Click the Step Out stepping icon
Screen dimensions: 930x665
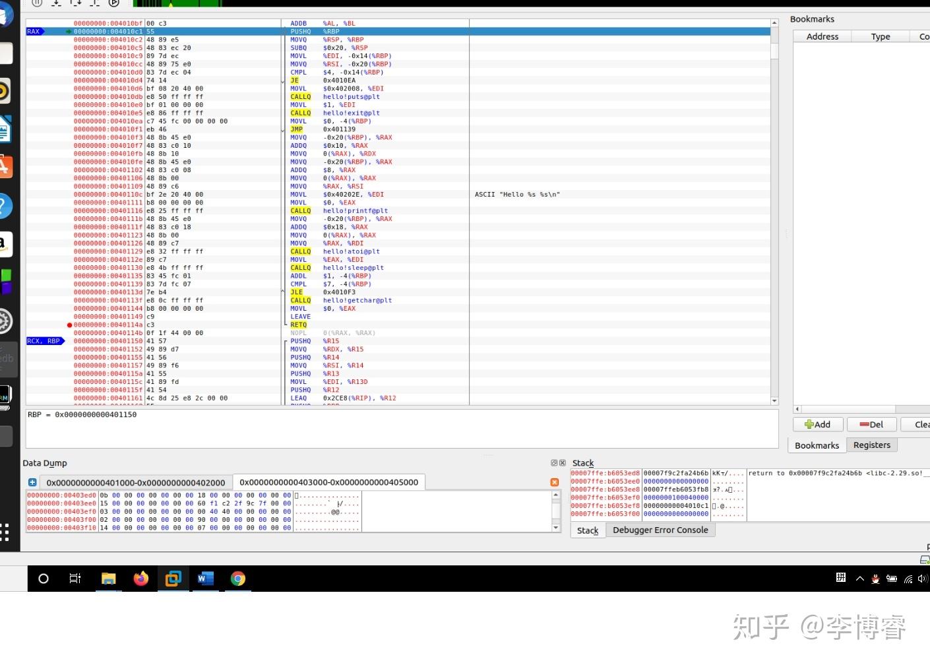click(94, 3)
